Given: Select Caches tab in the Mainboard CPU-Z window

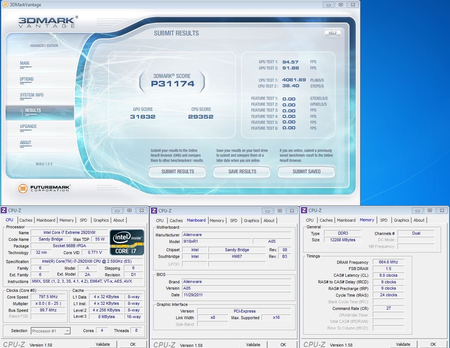Looking at the screenshot, I should tap(176, 221).
